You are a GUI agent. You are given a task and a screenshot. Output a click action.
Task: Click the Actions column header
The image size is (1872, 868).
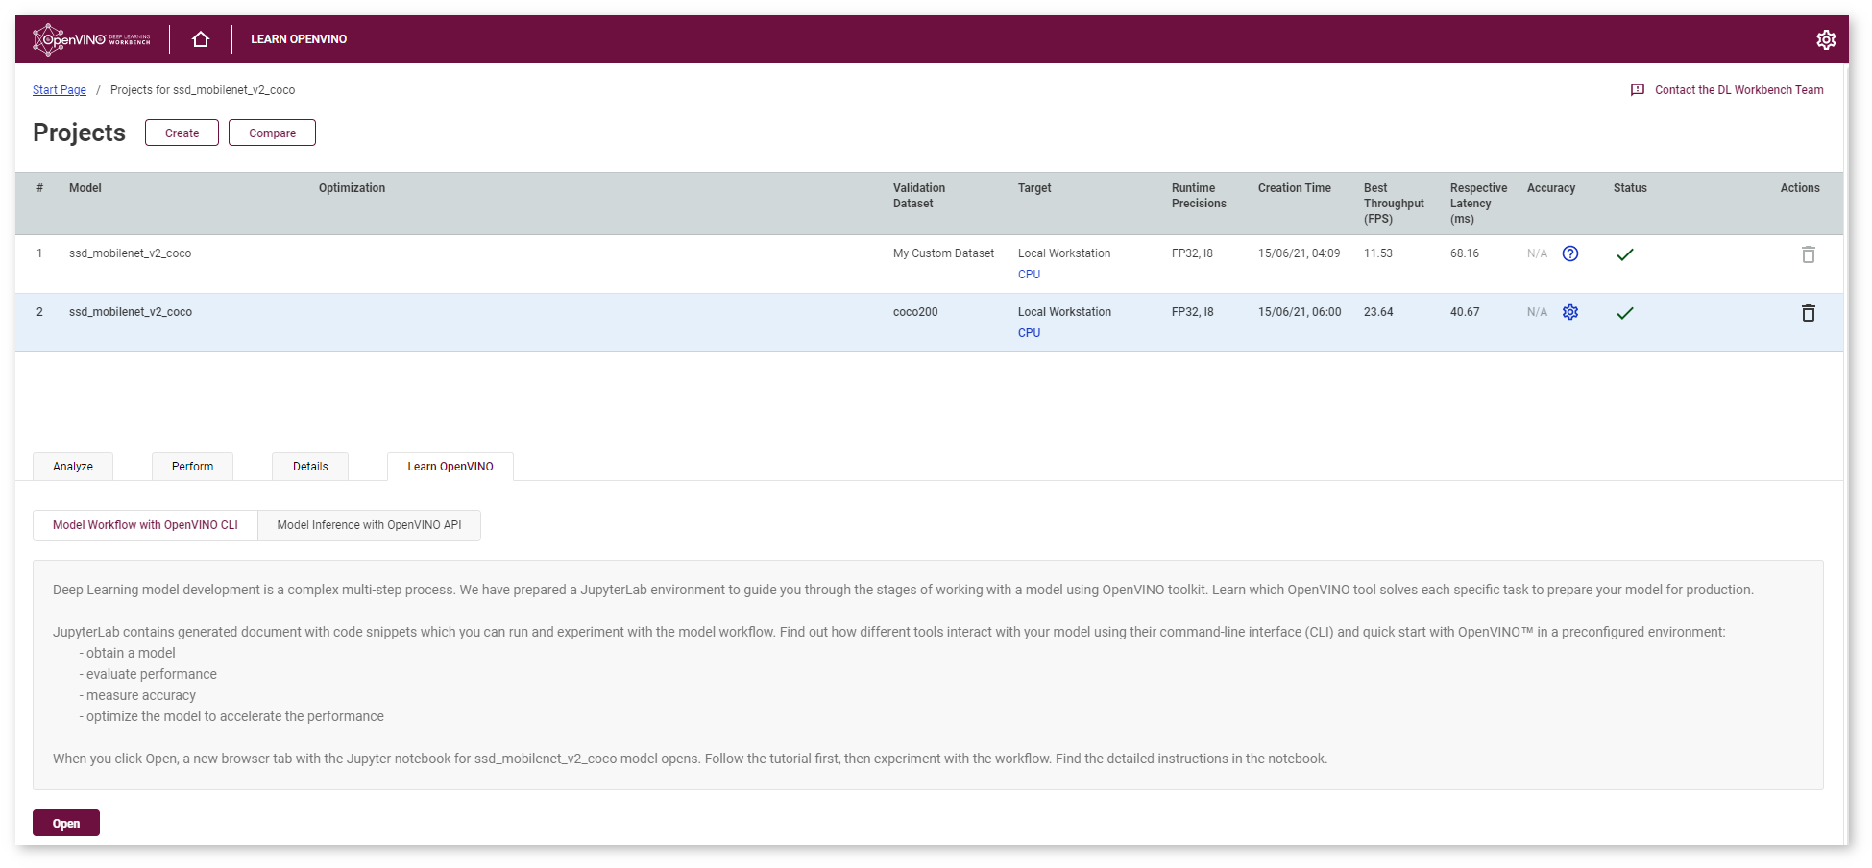tap(1799, 188)
